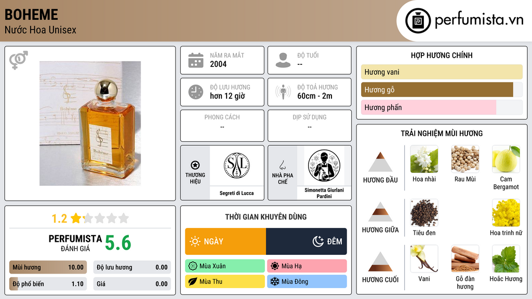Click the flower icon beside Mùa Xuân
This screenshot has height=299, width=532.
(193, 266)
